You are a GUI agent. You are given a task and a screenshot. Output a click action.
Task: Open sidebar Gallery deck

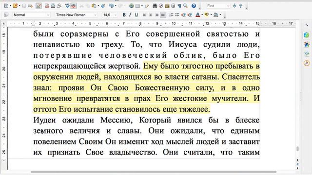pos(307,54)
